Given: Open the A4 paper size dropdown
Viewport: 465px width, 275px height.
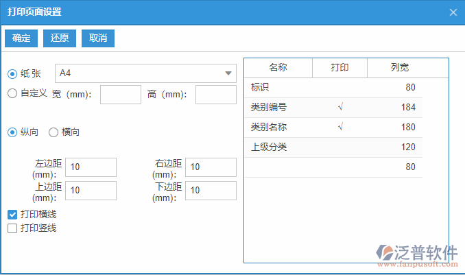Looking at the screenshot, I should [x=145, y=73].
